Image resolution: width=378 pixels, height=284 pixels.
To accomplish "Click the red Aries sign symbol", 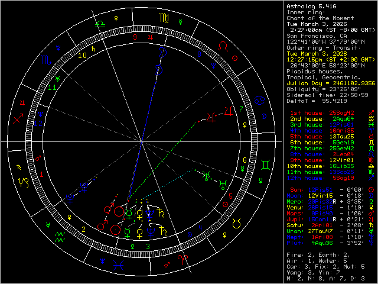I will (183, 257).
